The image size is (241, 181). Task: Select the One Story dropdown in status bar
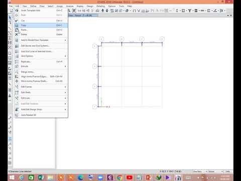[x=200, y=171]
